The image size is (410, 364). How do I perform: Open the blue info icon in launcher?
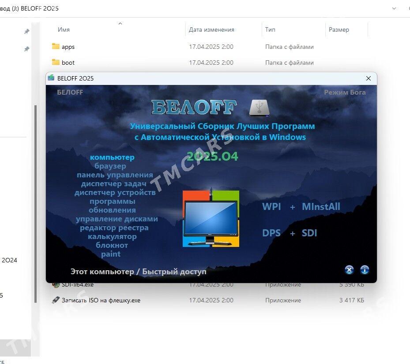pos(365,270)
